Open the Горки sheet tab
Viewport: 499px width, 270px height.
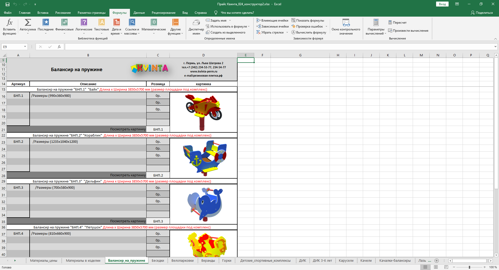point(227,261)
